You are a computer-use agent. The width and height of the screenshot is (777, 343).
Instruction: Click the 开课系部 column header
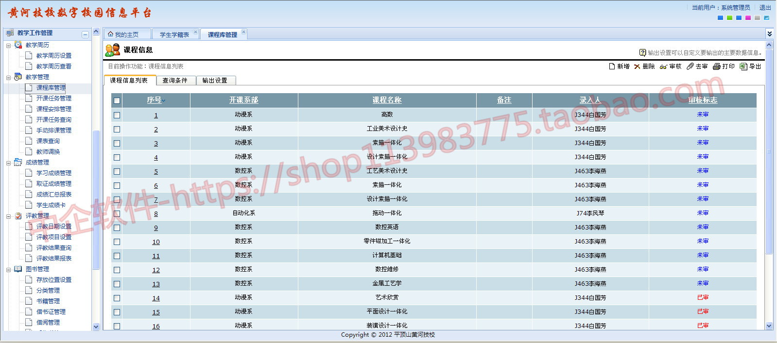pyautogui.click(x=243, y=100)
